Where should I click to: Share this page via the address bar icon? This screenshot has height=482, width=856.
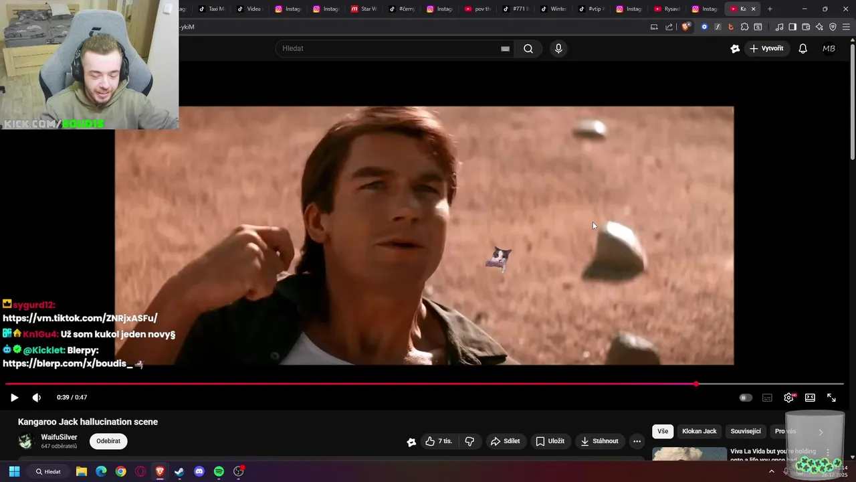tap(669, 27)
